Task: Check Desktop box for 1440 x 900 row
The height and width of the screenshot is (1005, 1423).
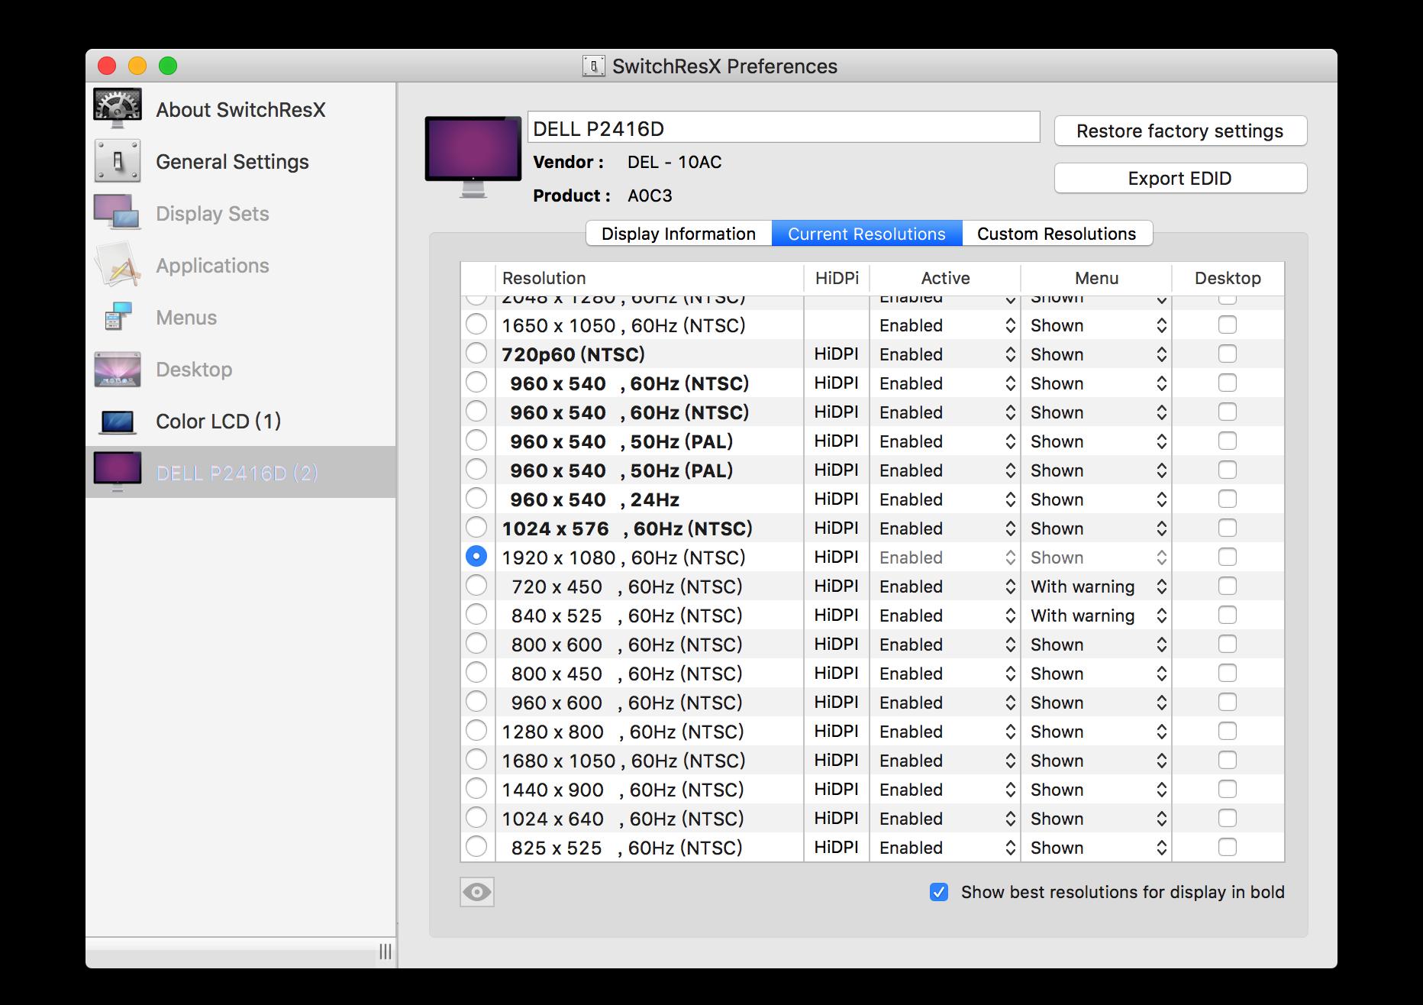Action: (x=1228, y=789)
